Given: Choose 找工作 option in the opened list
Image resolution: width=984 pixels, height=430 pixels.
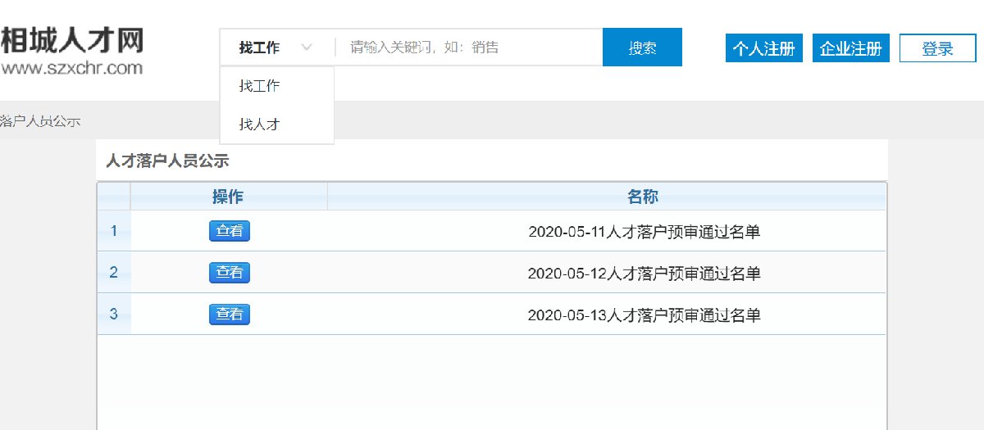Looking at the screenshot, I should click(x=260, y=86).
